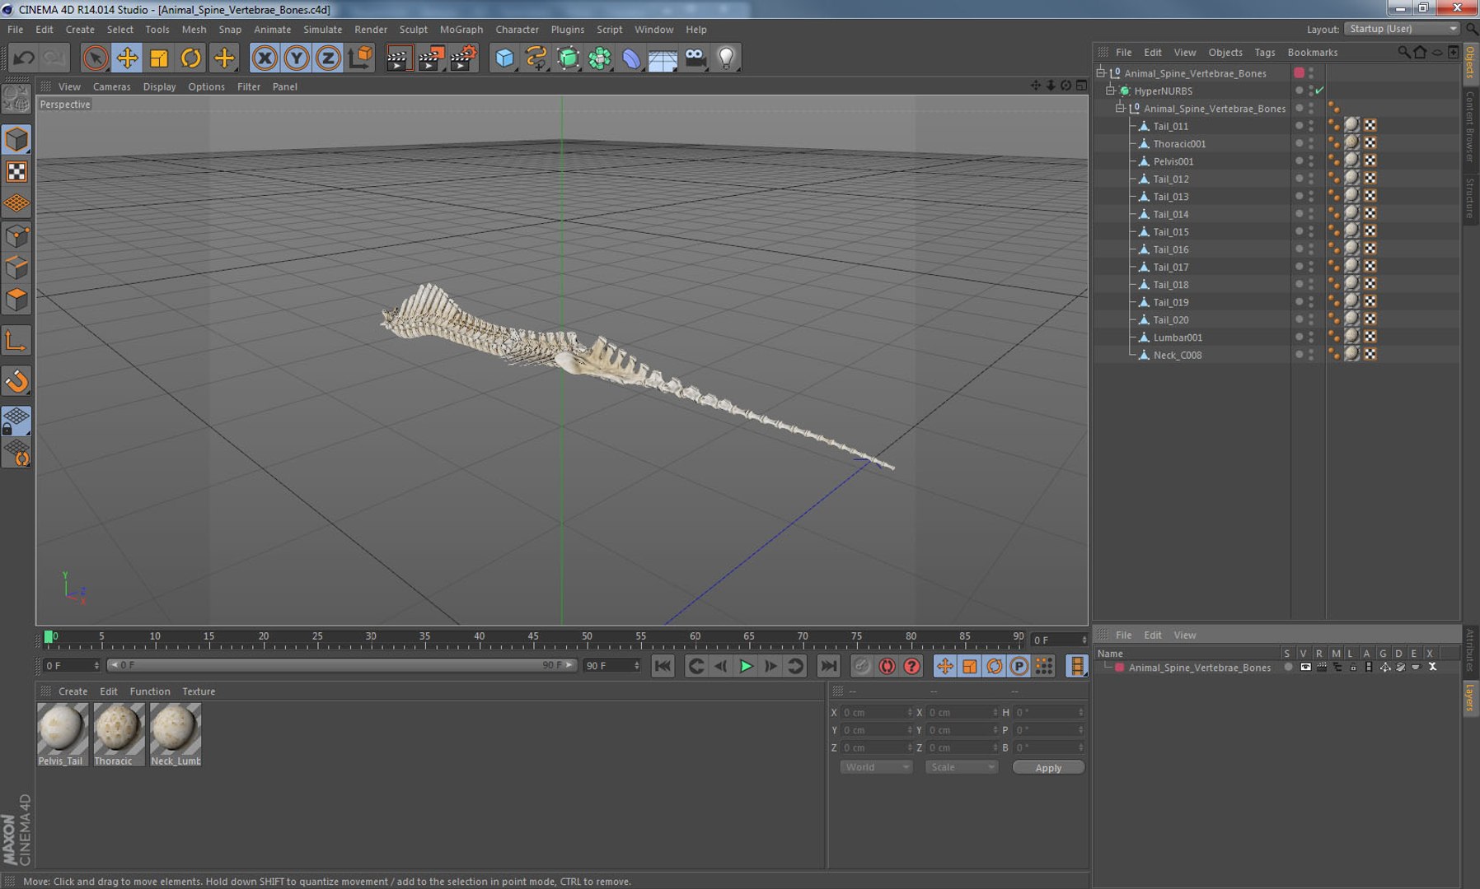Viewport: 1480px width, 889px height.
Task: Click the Render View clapperboard icon
Action: 398,58
